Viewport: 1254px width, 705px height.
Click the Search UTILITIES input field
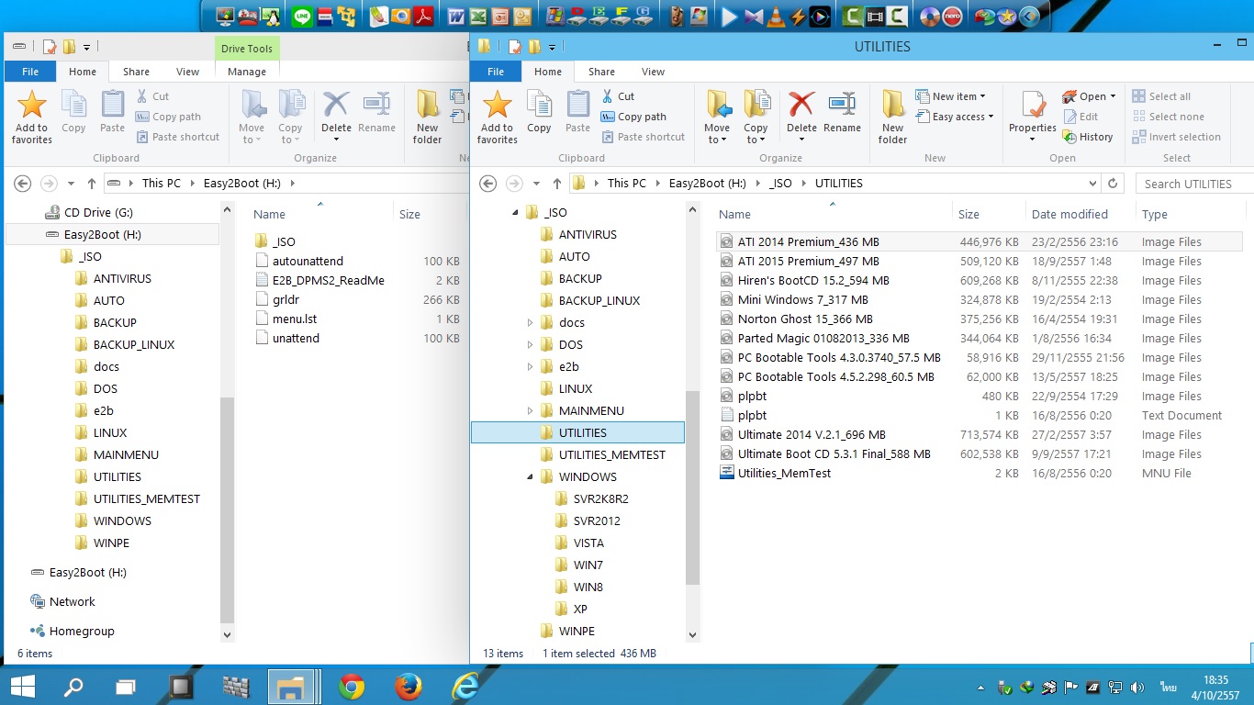click(1194, 184)
